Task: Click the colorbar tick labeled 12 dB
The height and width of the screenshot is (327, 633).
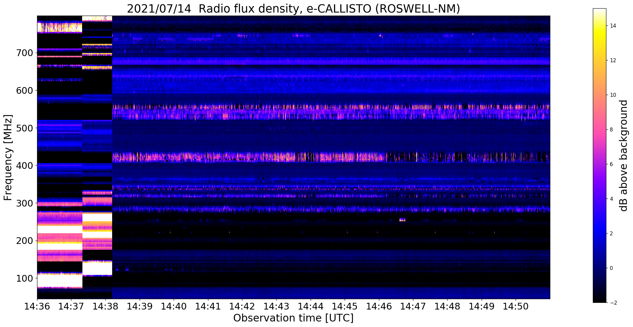Action: (613, 60)
